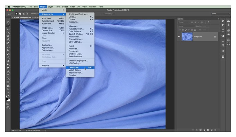Open the layer Kind filter dropdown
This screenshot has height=137, width=236.
pyautogui.click(x=184, y=23)
